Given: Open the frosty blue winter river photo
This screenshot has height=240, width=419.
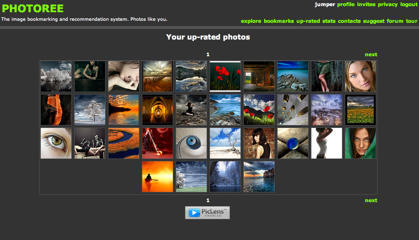Looking at the screenshot, I should [x=225, y=177].
